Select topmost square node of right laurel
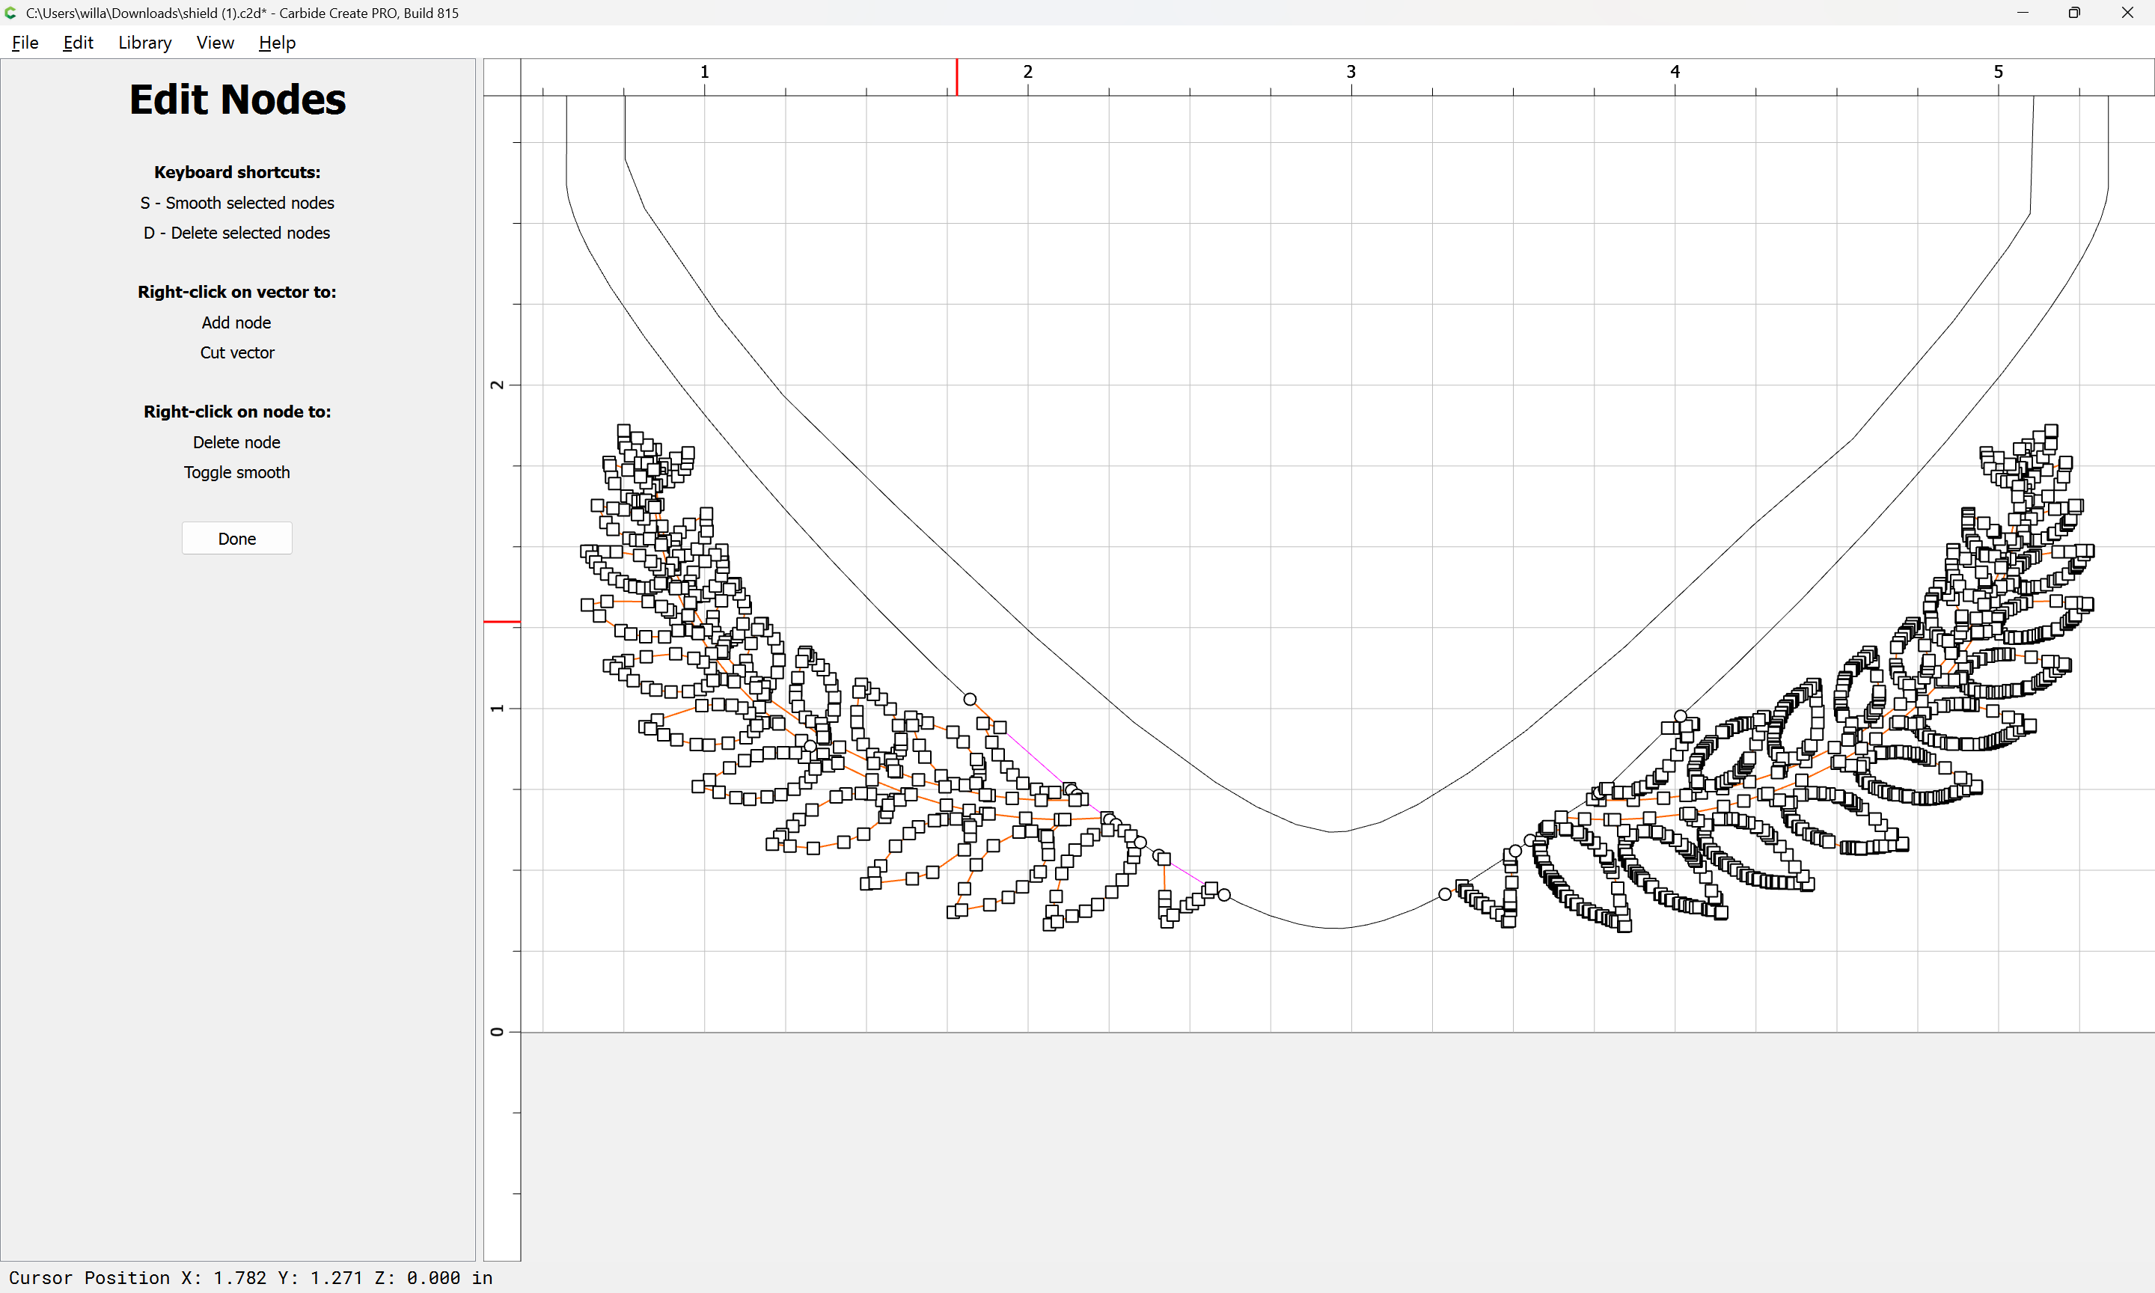This screenshot has height=1293, width=2155. point(2051,430)
